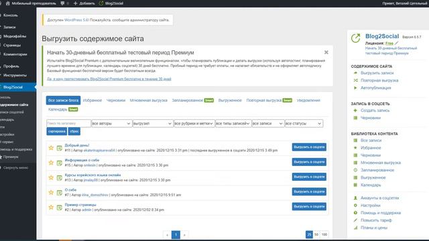Click the post icon beside 'Информация о себе'
The height and width of the screenshot is (241, 429).
tap(60, 163)
